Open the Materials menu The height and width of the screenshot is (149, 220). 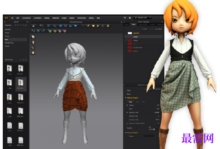coord(56,18)
